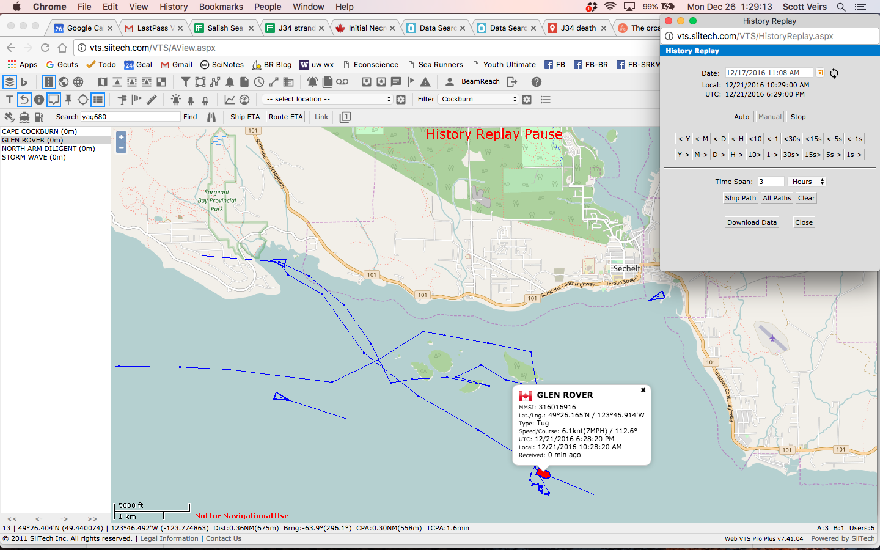Toggle the layers stack tool button
Viewport: 880px width, 550px height.
pos(9,82)
